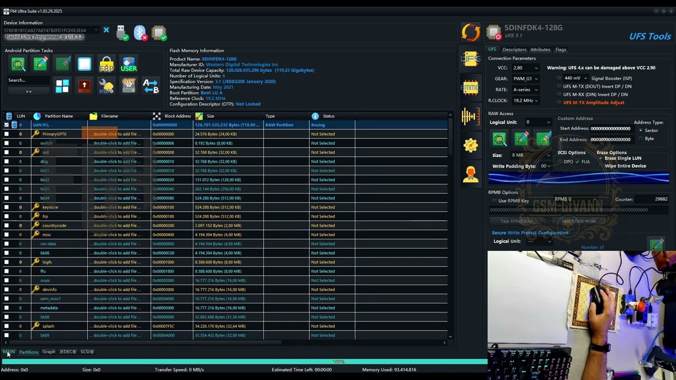Select the Sector address type radio
The width and height of the screenshot is (676, 380).
(641, 130)
